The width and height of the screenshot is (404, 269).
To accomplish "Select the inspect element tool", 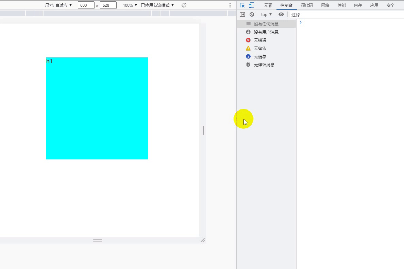I will [242, 5].
